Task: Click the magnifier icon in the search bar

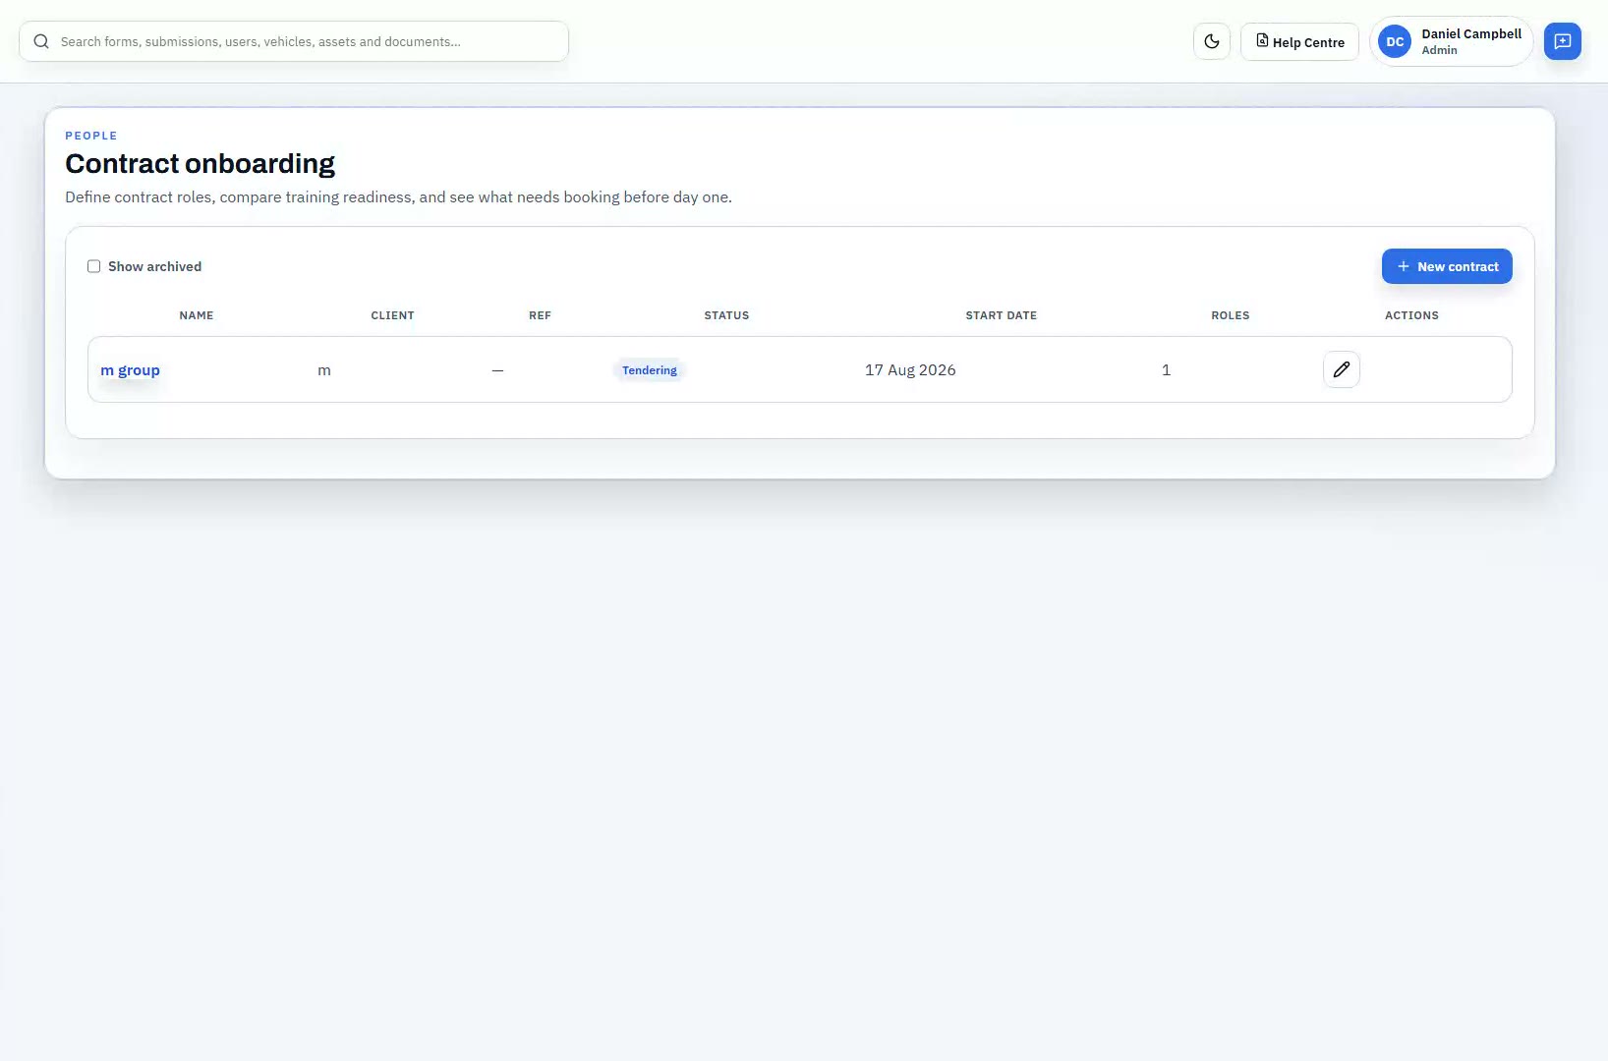Action: [x=41, y=41]
